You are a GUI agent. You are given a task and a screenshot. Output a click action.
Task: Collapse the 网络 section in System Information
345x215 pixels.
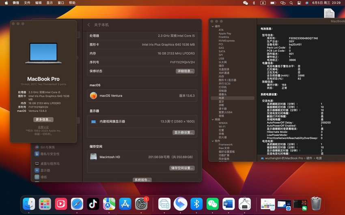coord(213,119)
